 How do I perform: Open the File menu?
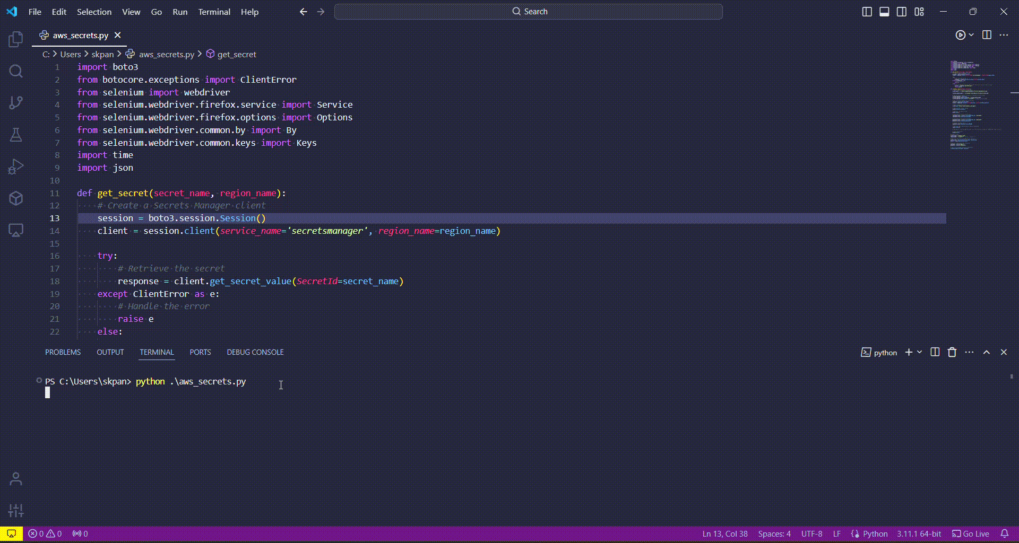click(x=35, y=12)
